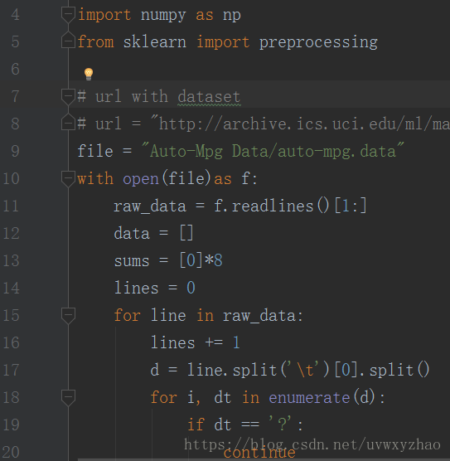Image resolution: width=450 pixels, height=461 pixels.
Task: Click 'lines = 0' assignment on line 14
Action: click(x=155, y=288)
